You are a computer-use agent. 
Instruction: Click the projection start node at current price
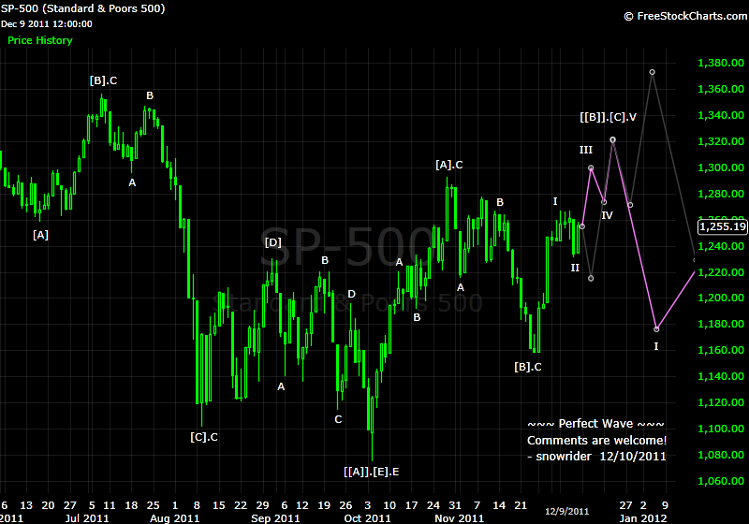581,226
